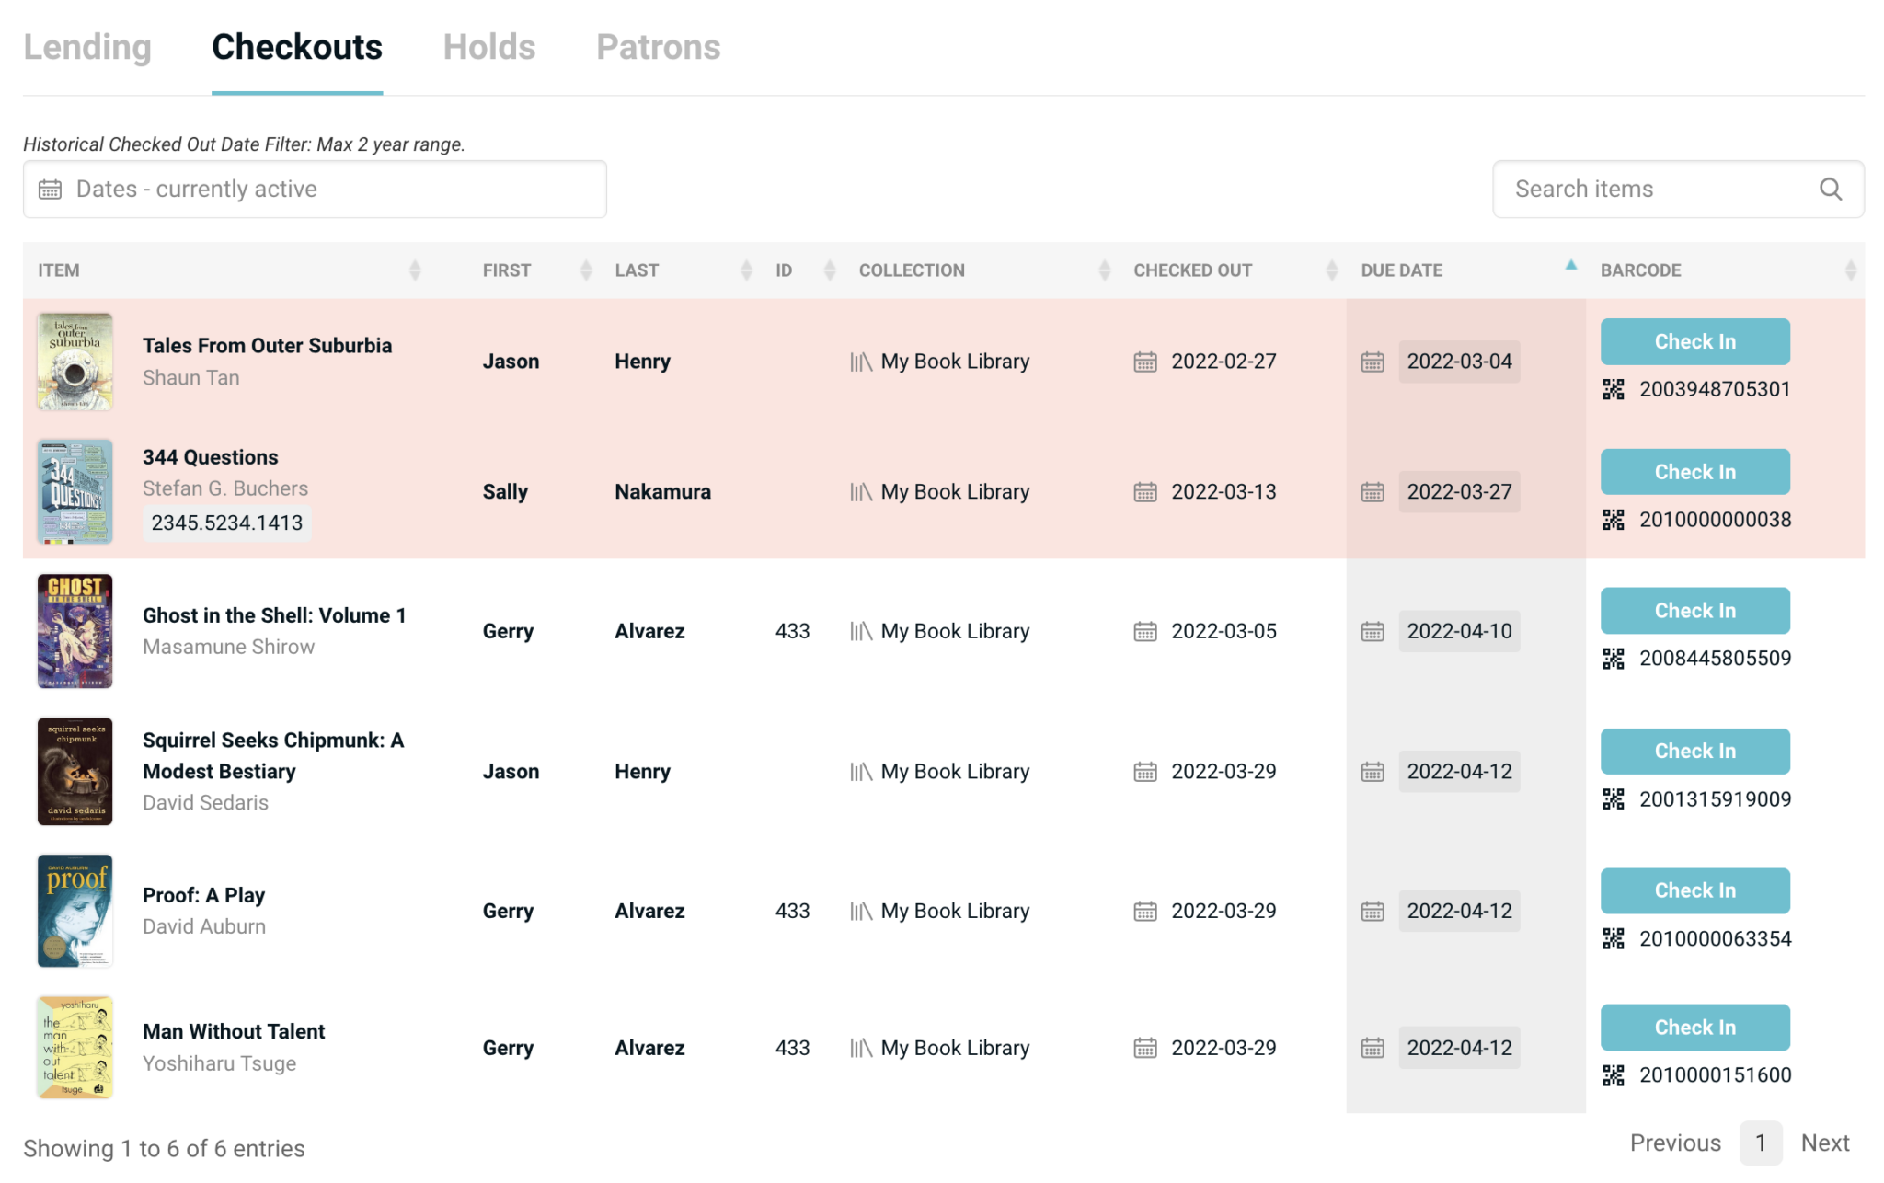Click due date calendar icon for 2022-04-10
The width and height of the screenshot is (1884, 1183).
click(x=1372, y=632)
